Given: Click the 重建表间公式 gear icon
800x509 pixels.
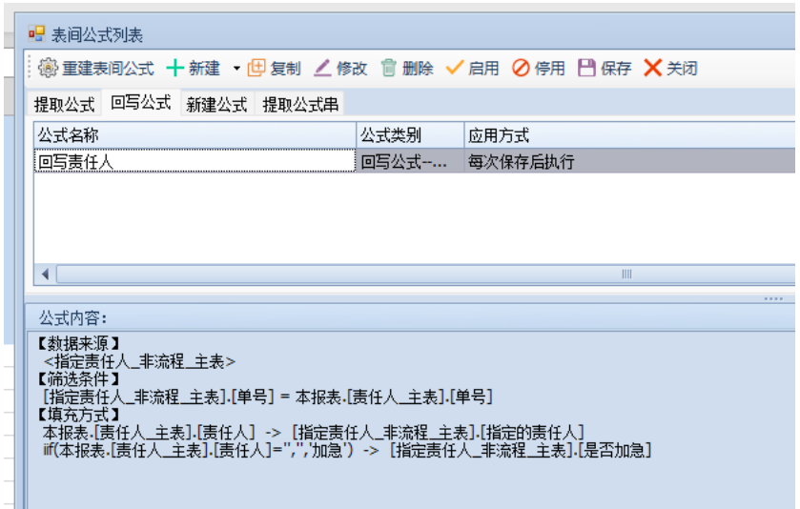Looking at the screenshot, I should 49,69.
